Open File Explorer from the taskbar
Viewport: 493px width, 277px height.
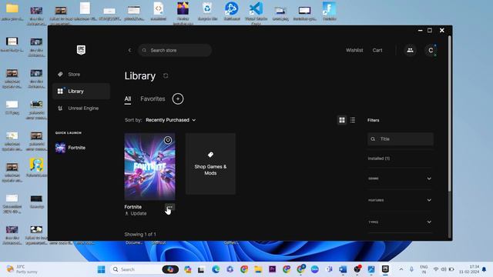pyautogui.click(x=258, y=269)
